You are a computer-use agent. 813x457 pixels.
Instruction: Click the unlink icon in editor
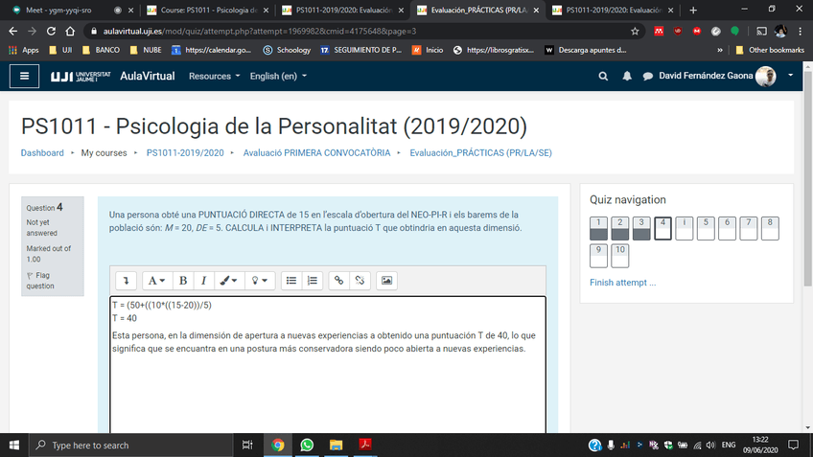[x=360, y=281]
